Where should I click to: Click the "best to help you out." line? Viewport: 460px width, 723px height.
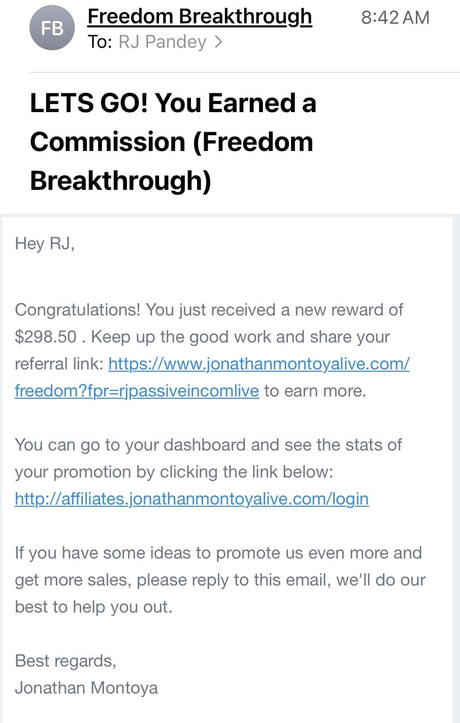[94, 607]
